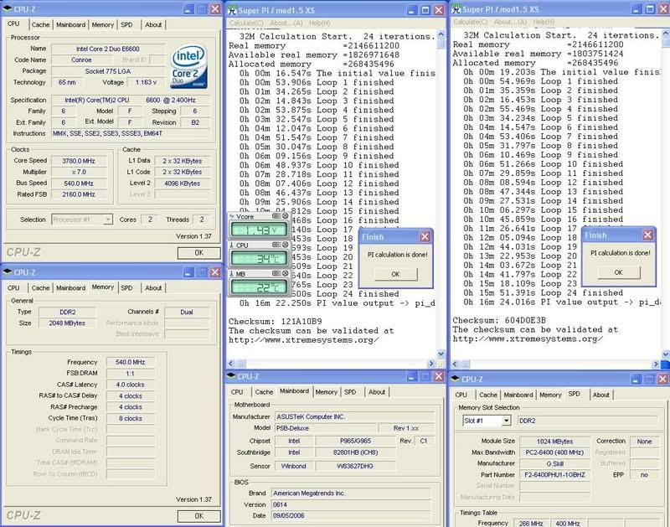
Task: Switch to the Mainboard tab in the CPU-Z SPD slot window
Action: tap(518, 395)
